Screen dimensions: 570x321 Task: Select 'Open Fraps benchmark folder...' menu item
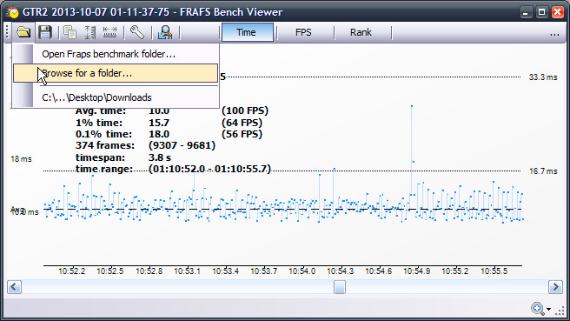pos(116,54)
